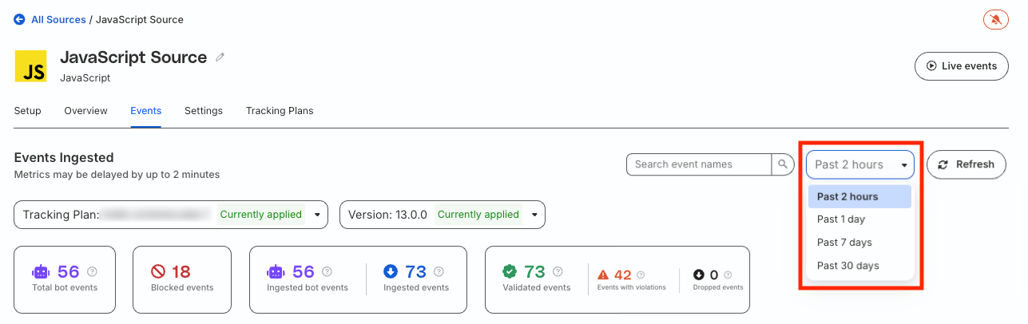Viewport: 1028px width, 324px height.
Task: Click the muted notification bell icon
Action: pos(995,20)
